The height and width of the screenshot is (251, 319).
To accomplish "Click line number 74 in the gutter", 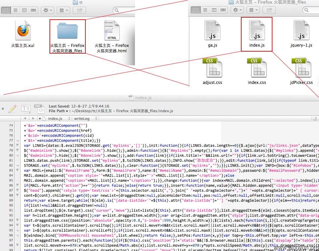I will coord(11,125).
